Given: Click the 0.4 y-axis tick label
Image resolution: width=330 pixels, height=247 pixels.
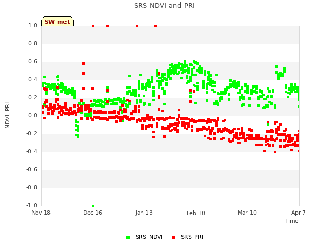Looking at the screenshot, I should pyautogui.click(x=32, y=79).
